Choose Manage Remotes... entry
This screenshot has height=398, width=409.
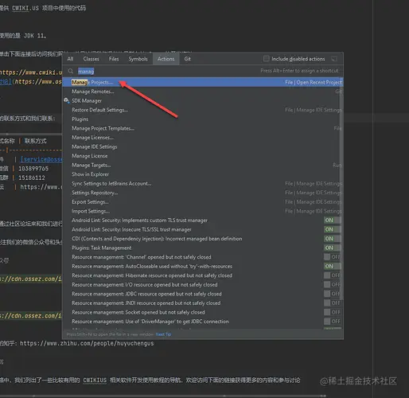pos(201,92)
